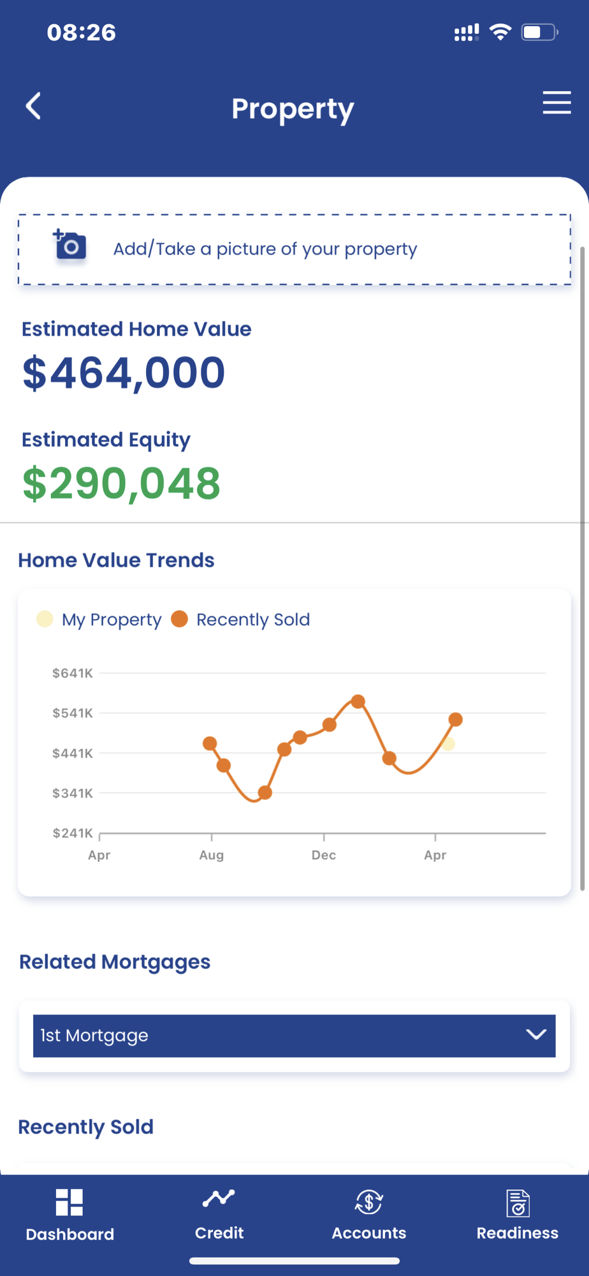The width and height of the screenshot is (589, 1276).
Task: Open the hamburger menu
Action: [556, 103]
